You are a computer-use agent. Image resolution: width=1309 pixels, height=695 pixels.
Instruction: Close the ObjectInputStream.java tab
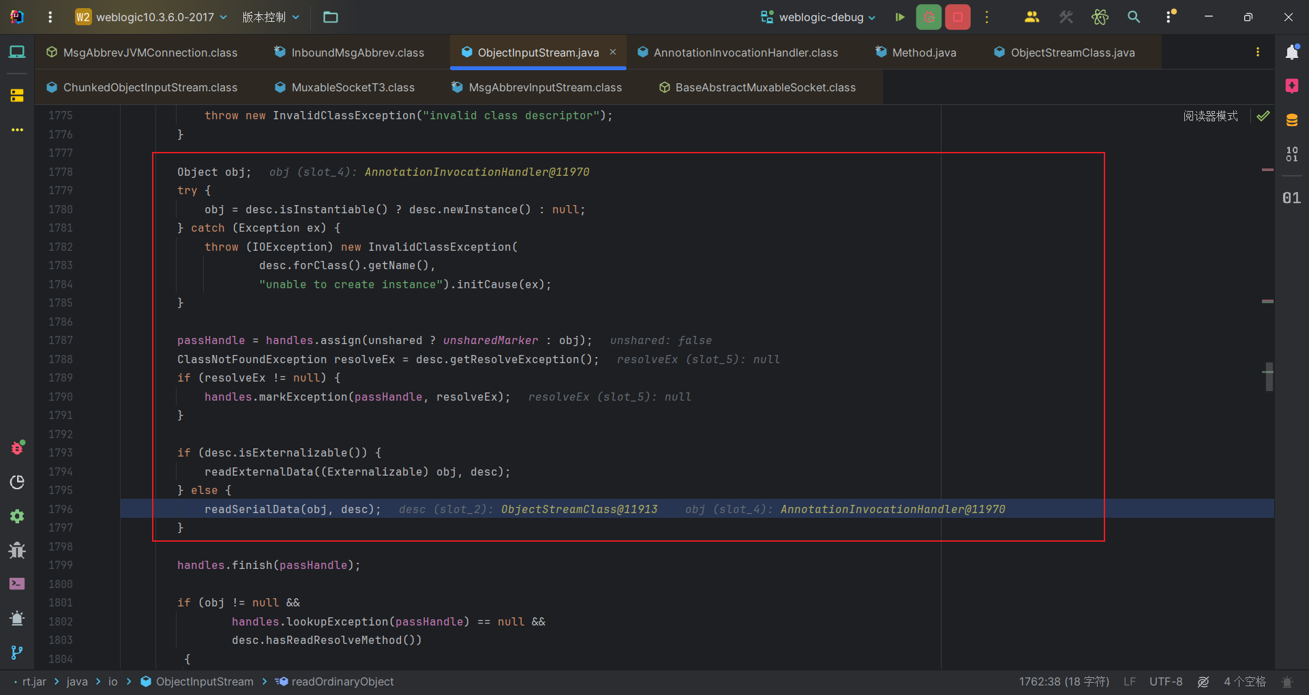pos(613,52)
